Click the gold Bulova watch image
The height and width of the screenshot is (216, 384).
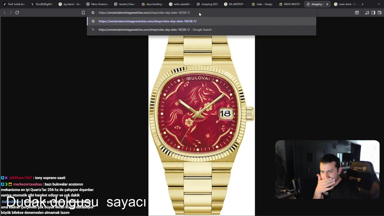[x=202, y=125]
